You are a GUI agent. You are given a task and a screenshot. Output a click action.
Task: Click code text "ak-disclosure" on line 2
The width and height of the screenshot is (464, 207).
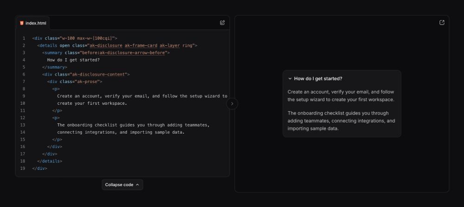(106, 45)
